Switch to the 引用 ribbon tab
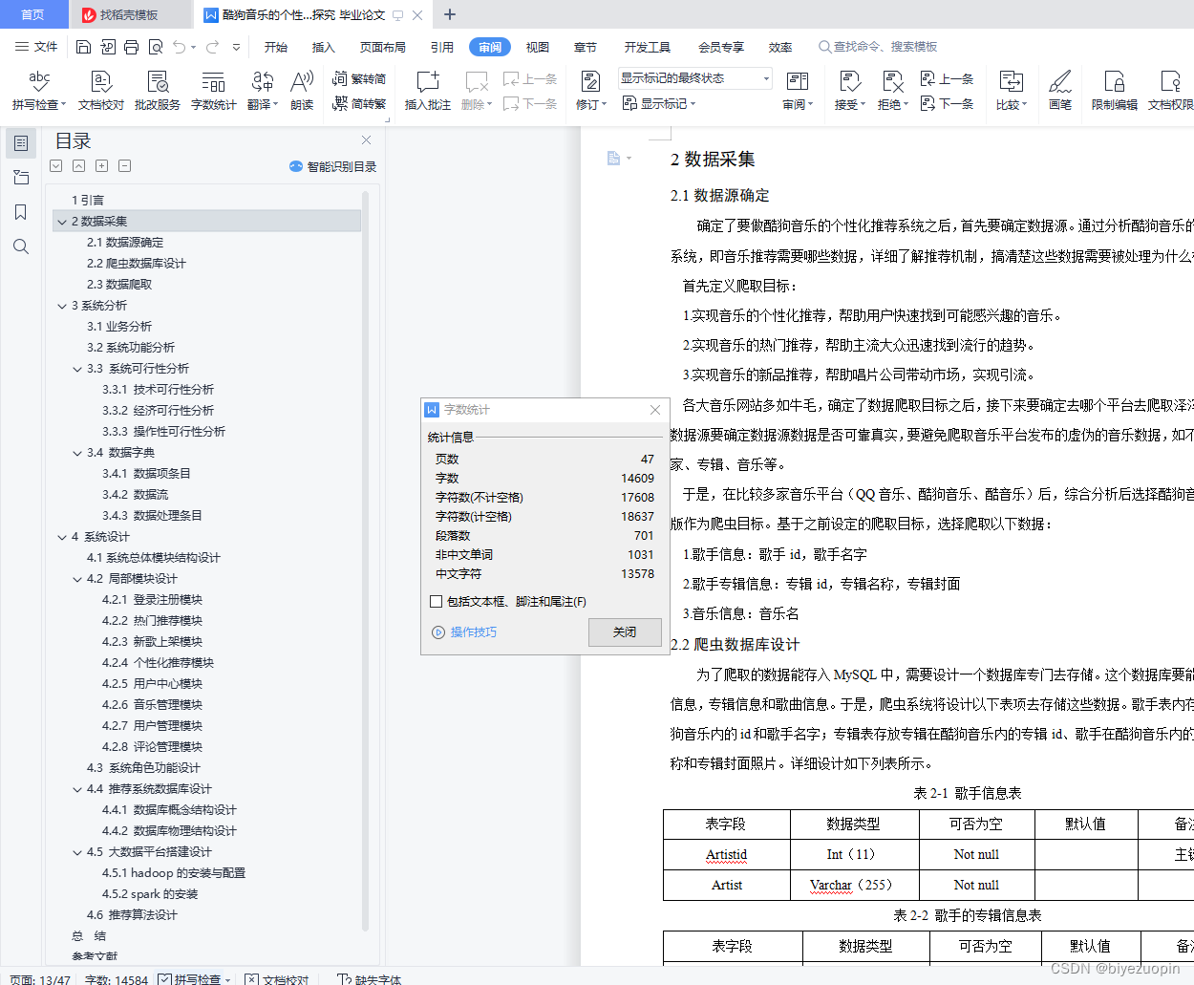Image resolution: width=1194 pixels, height=985 pixels. click(441, 47)
